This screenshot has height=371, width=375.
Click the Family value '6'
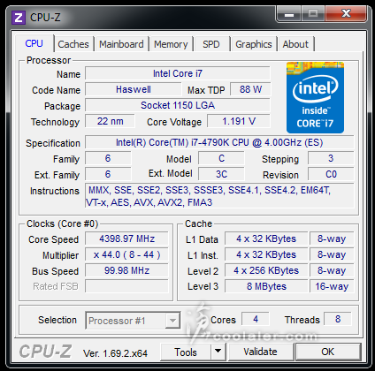108,158
